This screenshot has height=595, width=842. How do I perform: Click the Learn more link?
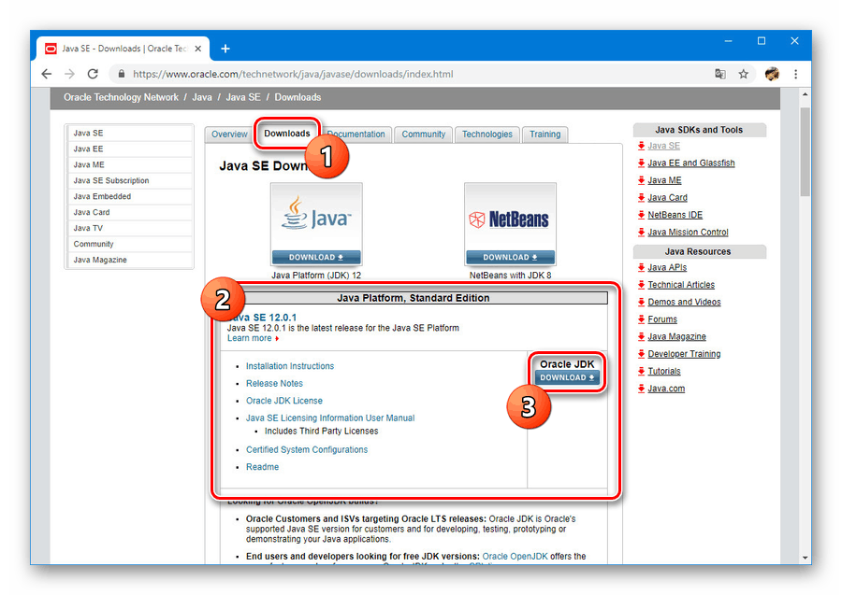pyautogui.click(x=250, y=338)
